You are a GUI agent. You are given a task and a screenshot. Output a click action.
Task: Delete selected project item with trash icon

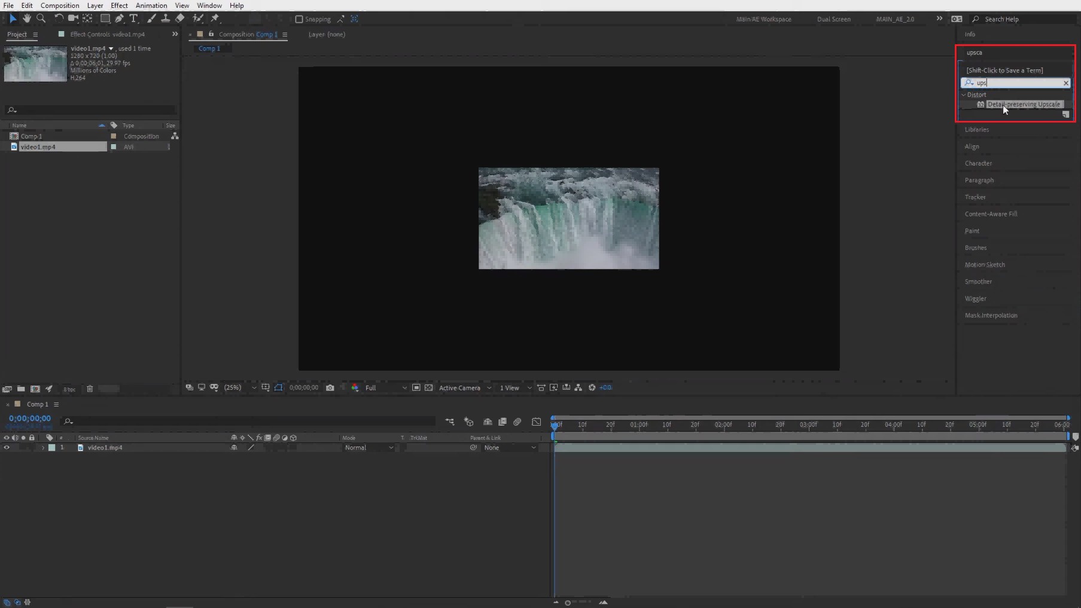(90, 389)
